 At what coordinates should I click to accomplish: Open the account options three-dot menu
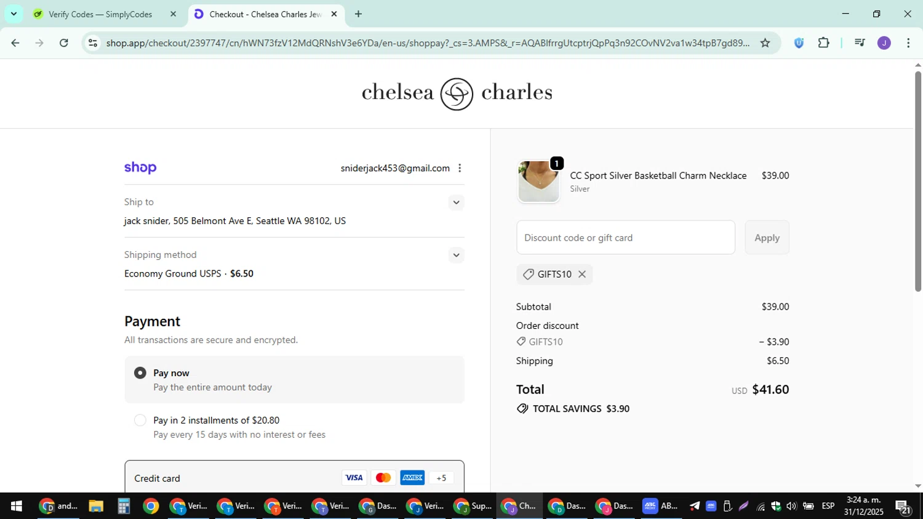pos(460,168)
